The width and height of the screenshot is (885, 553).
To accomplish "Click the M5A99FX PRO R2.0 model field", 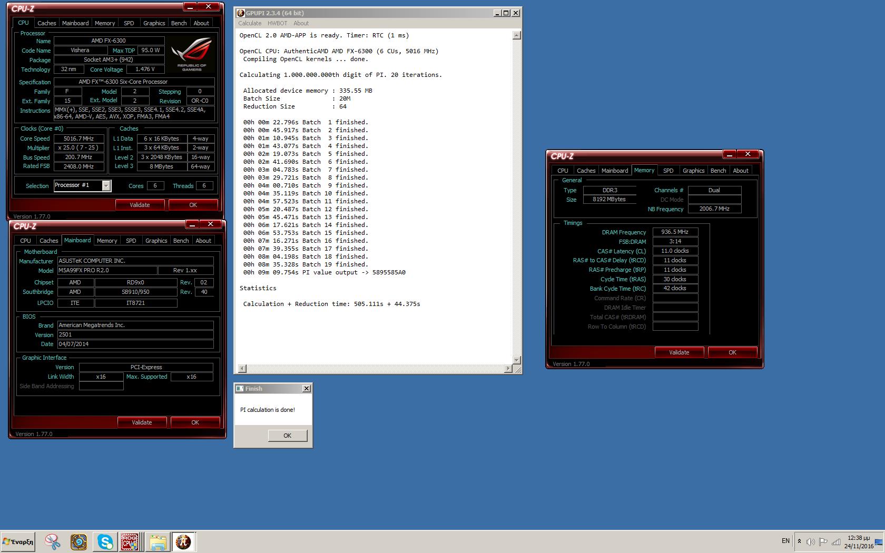I will coord(107,270).
